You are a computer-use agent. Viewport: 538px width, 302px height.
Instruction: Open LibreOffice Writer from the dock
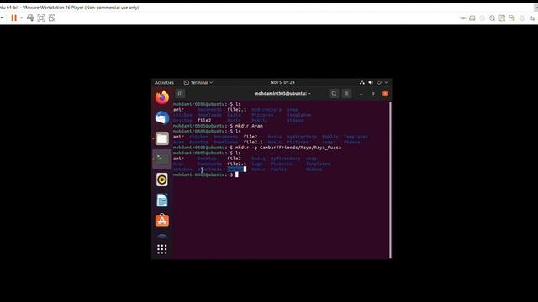[x=162, y=200]
